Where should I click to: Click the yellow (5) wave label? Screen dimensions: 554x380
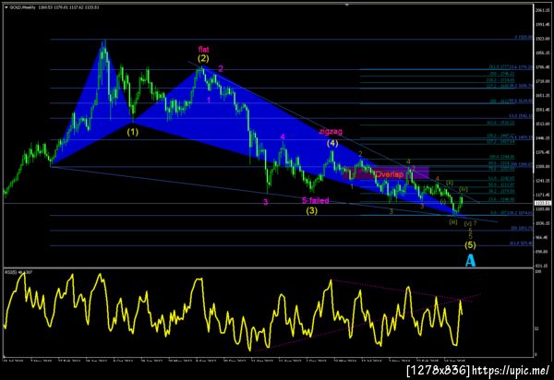(x=470, y=244)
